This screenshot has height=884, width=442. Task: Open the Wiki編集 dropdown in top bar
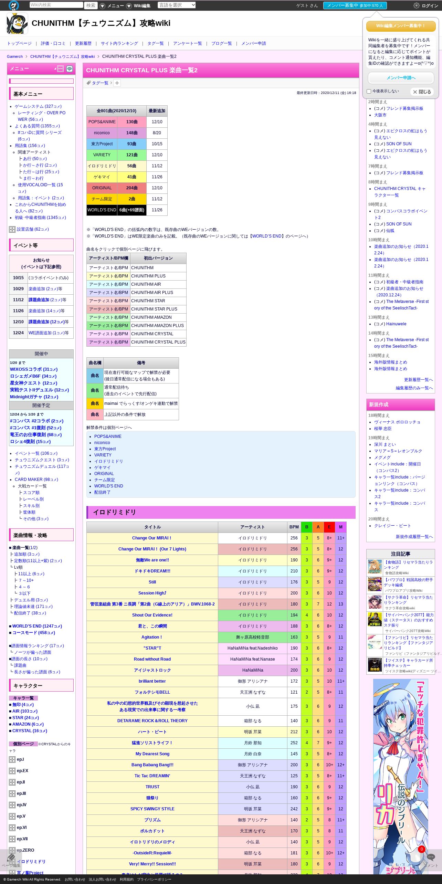(x=138, y=6)
